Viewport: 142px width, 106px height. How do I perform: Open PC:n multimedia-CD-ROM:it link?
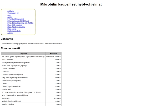[x=18, y=21]
